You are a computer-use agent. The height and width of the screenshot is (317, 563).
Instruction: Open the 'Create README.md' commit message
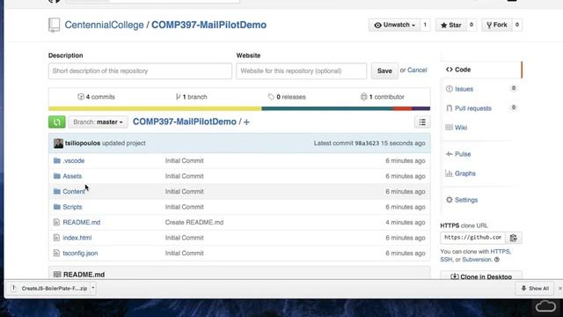(194, 223)
